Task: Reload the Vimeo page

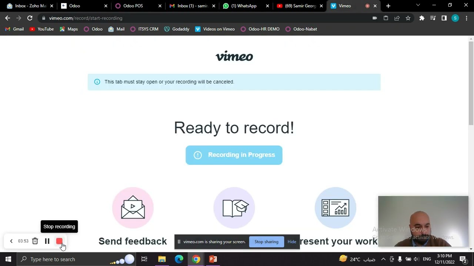Action: tap(30, 18)
